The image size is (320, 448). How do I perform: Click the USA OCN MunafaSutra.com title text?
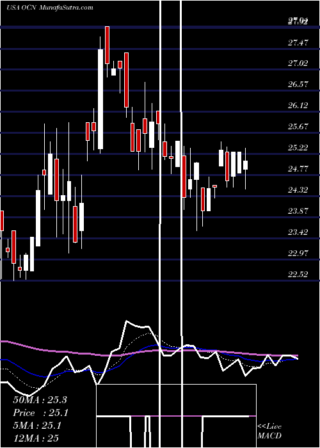click(50, 8)
